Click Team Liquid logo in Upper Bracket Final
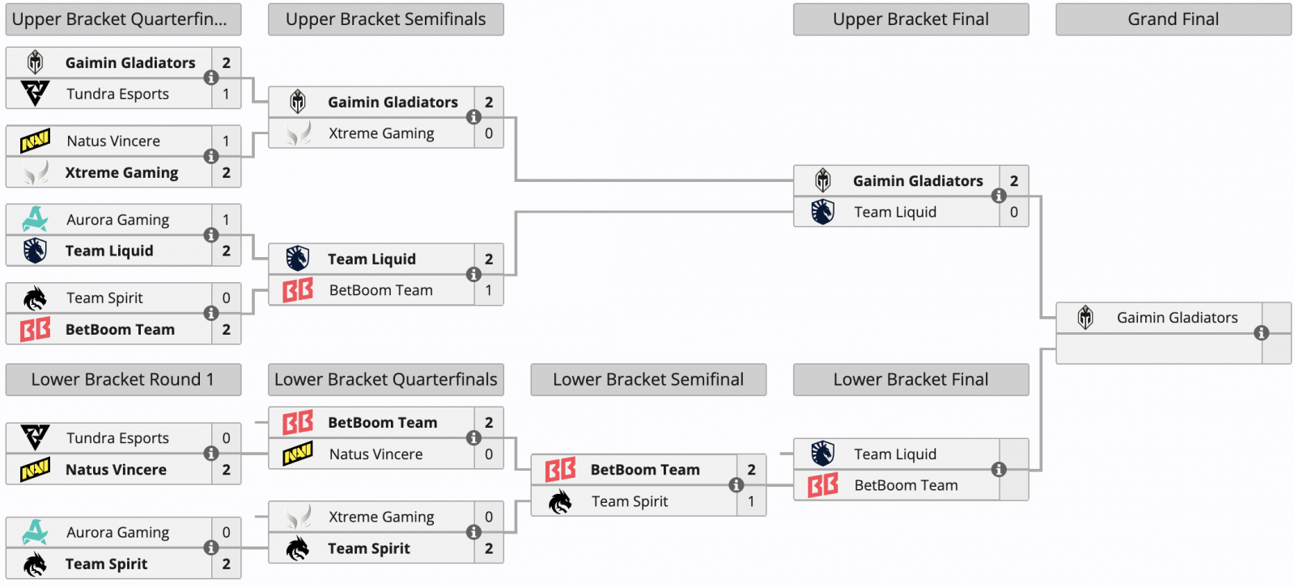 823,212
